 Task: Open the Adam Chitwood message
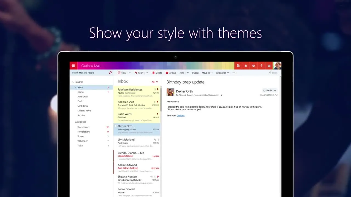point(137,168)
